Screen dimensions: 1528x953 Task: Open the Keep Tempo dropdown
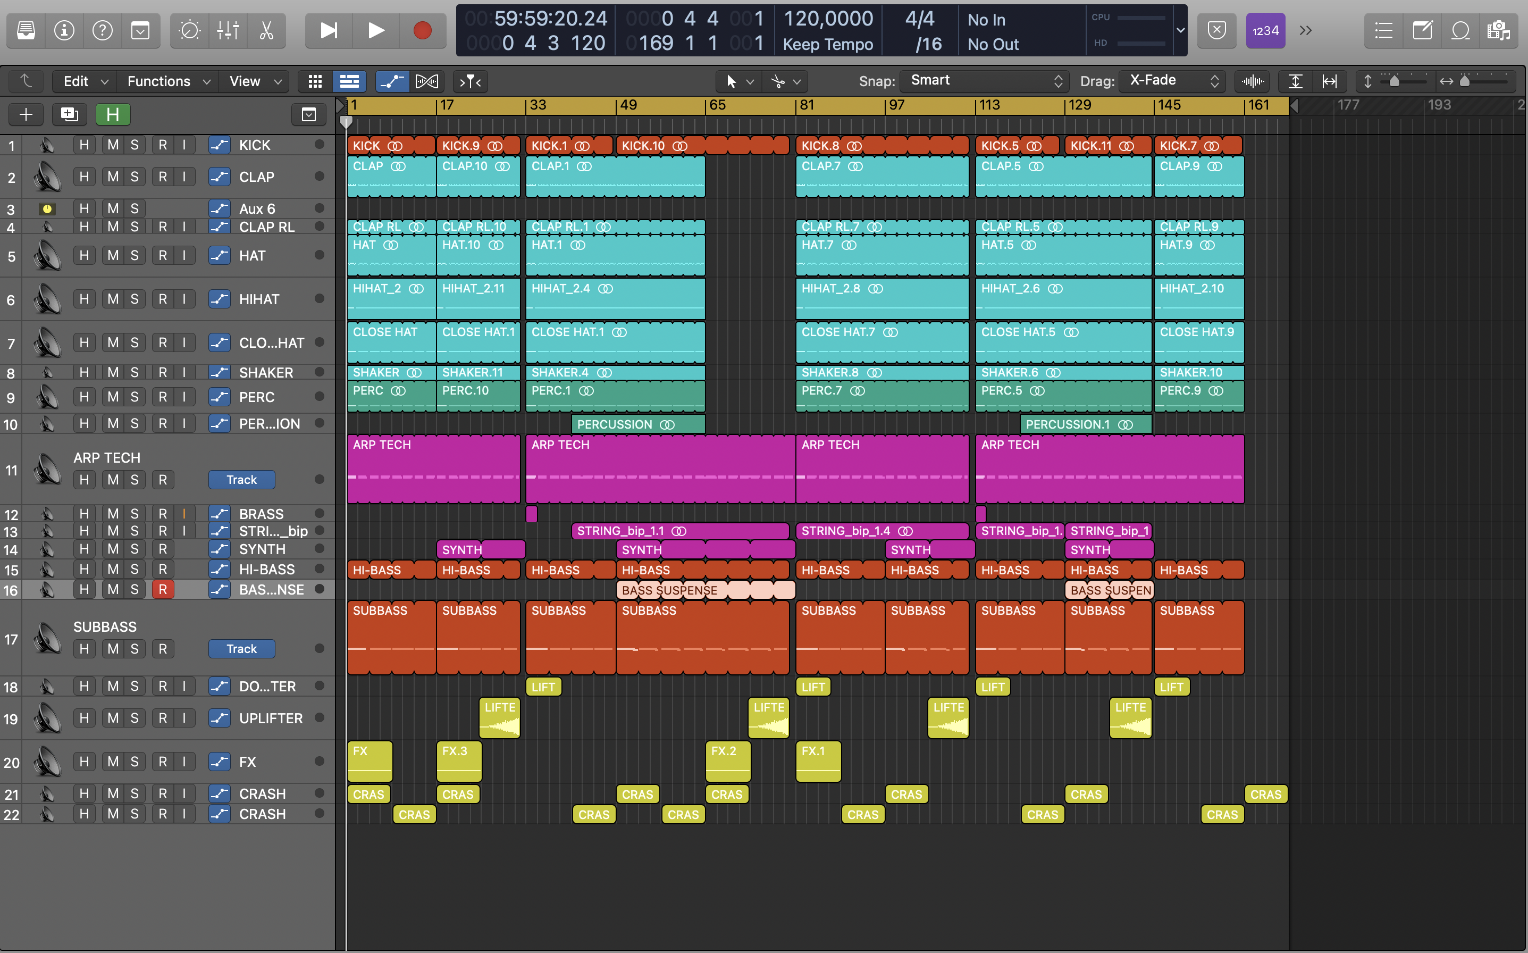828,44
